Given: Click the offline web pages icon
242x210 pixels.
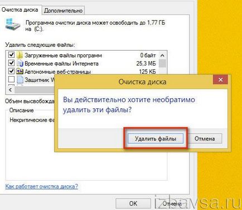Looking at the screenshot, I should (20, 72).
